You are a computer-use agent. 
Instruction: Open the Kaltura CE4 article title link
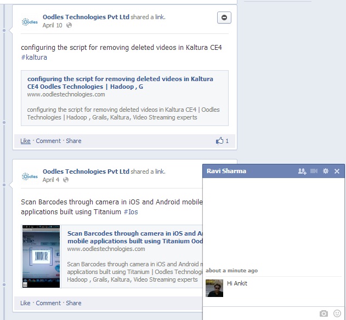tap(120, 83)
